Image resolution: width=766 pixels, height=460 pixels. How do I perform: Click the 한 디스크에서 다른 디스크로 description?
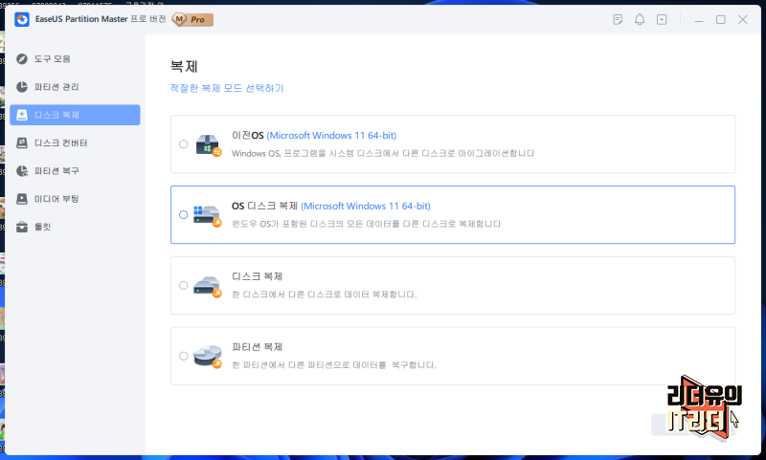[324, 295]
